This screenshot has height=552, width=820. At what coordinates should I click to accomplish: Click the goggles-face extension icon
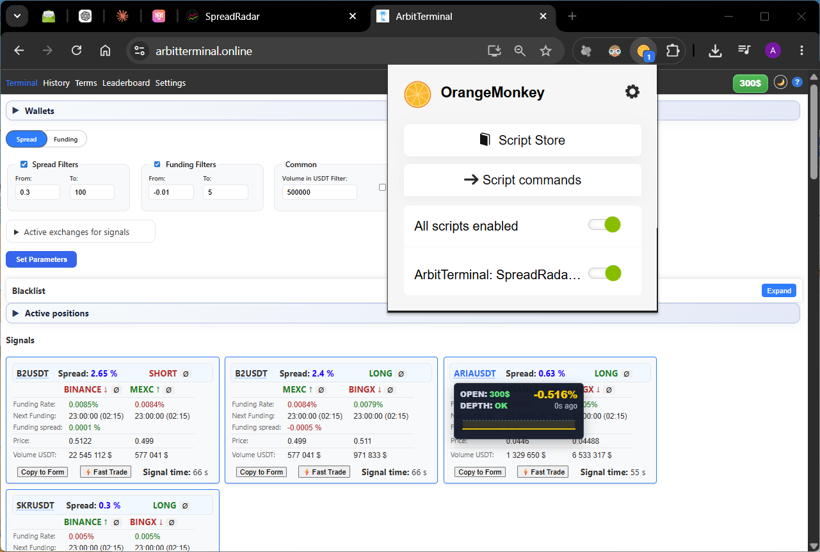click(x=615, y=51)
